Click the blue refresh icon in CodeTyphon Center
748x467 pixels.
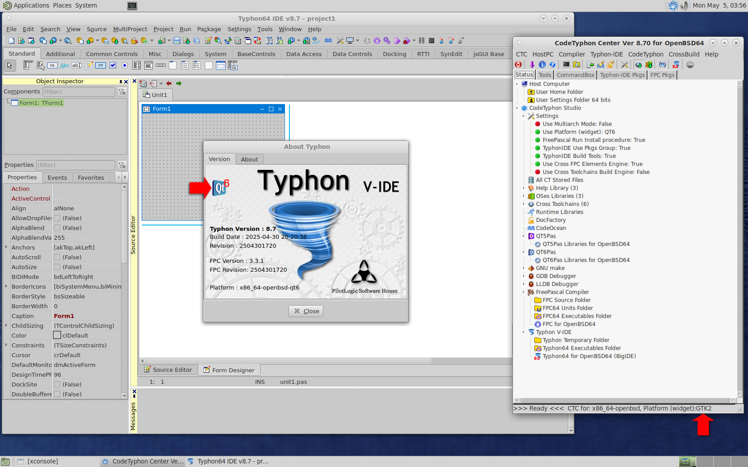click(x=553, y=64)
